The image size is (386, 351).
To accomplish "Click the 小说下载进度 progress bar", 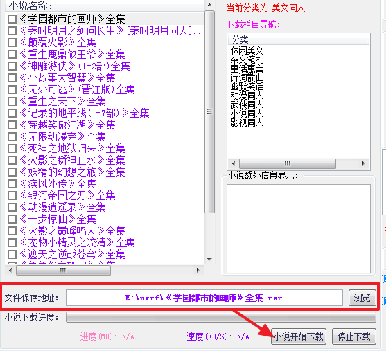I will [221, 317].
